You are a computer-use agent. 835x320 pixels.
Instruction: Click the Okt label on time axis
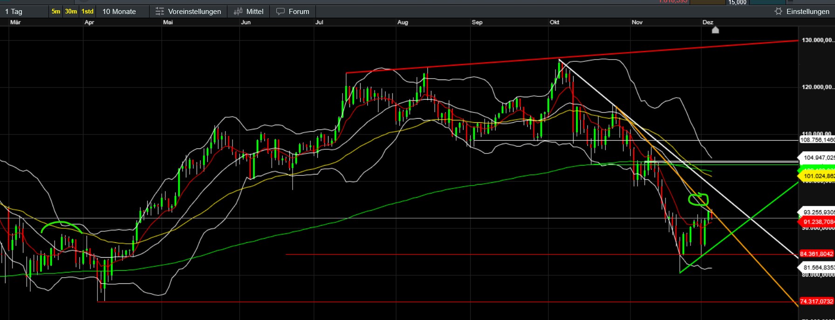554,22
